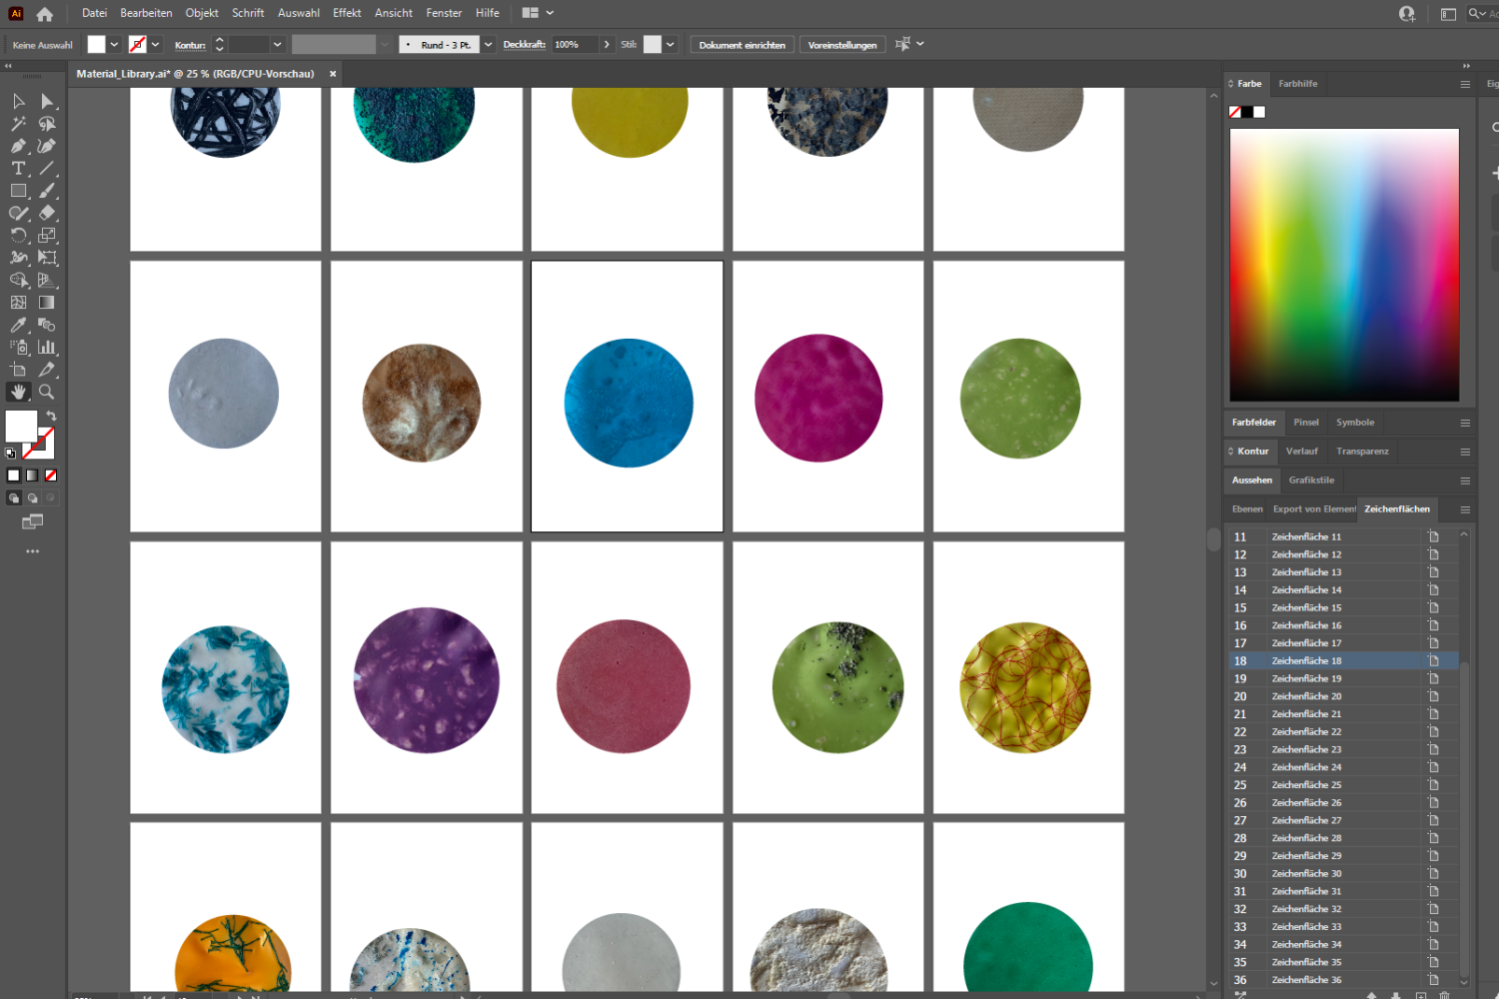Set paint mode to Color

pyautogui.click(x=14, y=476)
